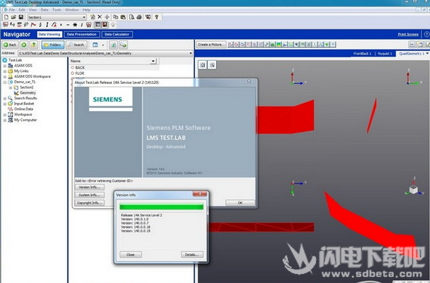Select the FLOR component radio marker
Image resolution: width=430 pixels, height=283 pixels.
pos(73,73)
